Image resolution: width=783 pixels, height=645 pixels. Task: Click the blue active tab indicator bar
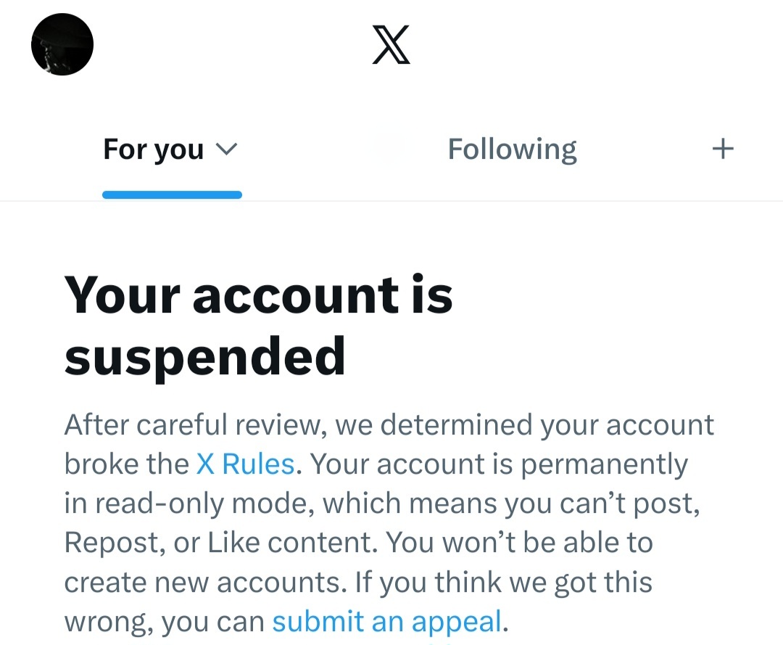click(172, 195)
